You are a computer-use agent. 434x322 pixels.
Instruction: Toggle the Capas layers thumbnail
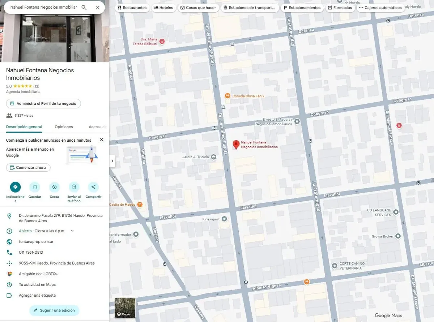pyautogui.click(x=125, y=308)
